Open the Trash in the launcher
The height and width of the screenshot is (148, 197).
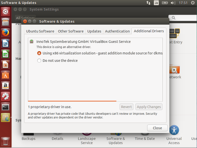(x=5, y=141)
